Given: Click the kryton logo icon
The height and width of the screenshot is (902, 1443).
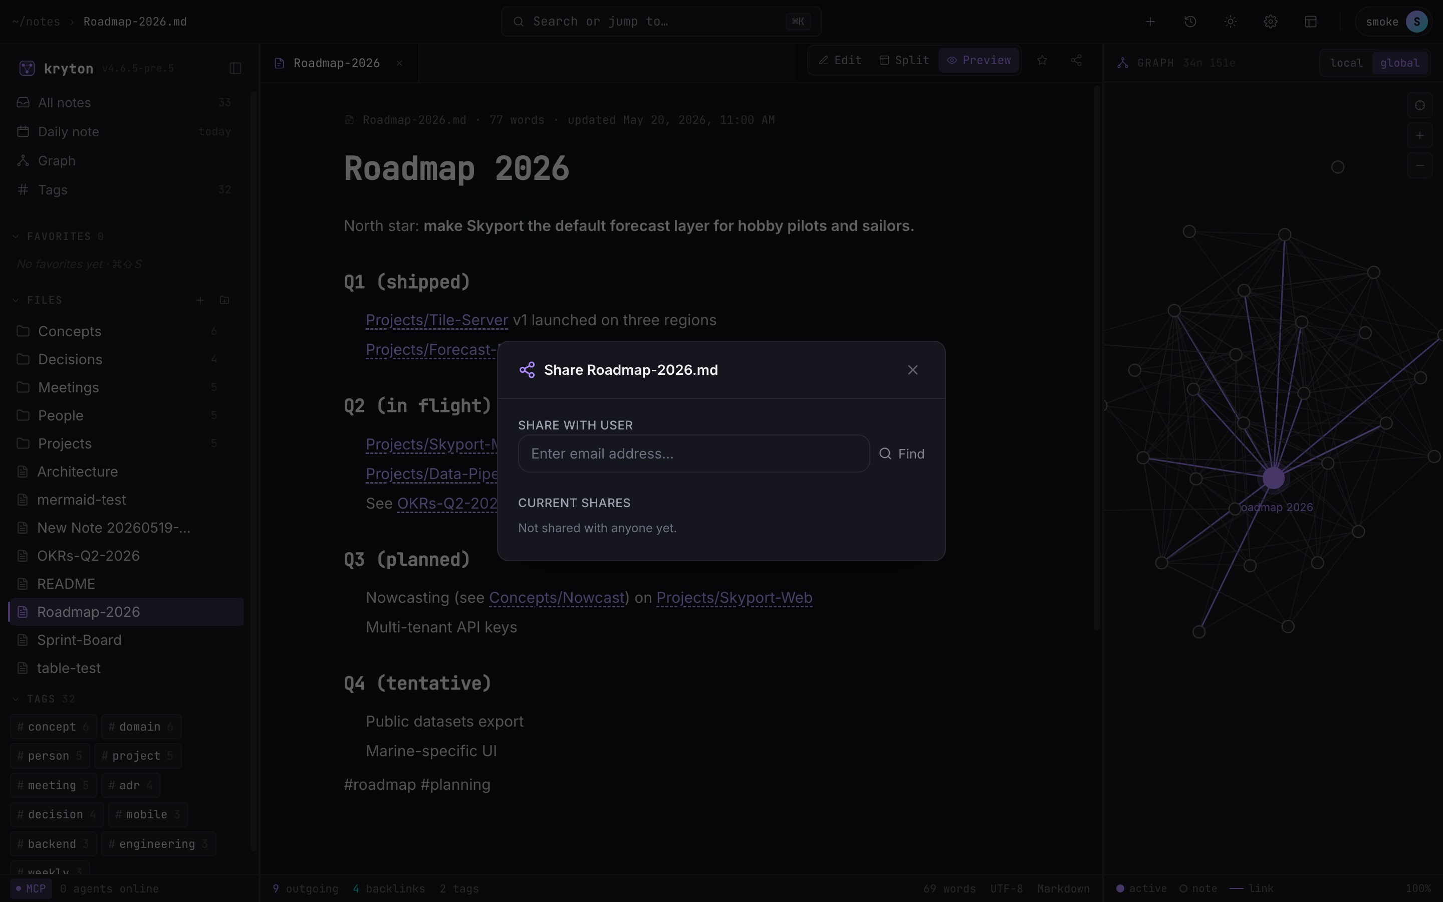Looking at the screenshot, I should [27, 68].
